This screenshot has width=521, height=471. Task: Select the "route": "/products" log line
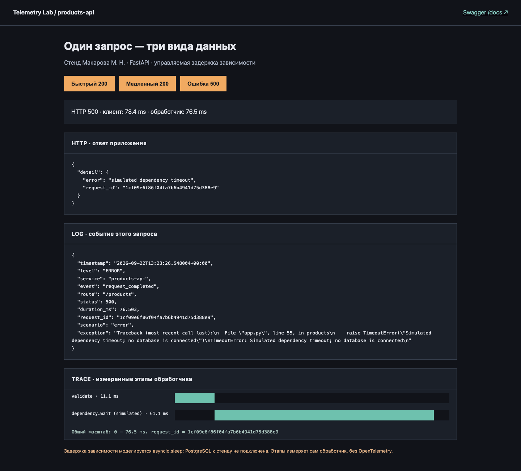coord(107,294)
